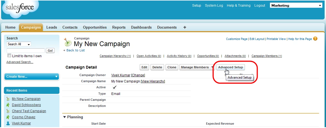
Task: Click the Clone button
Action: click(x=172, y=67)
